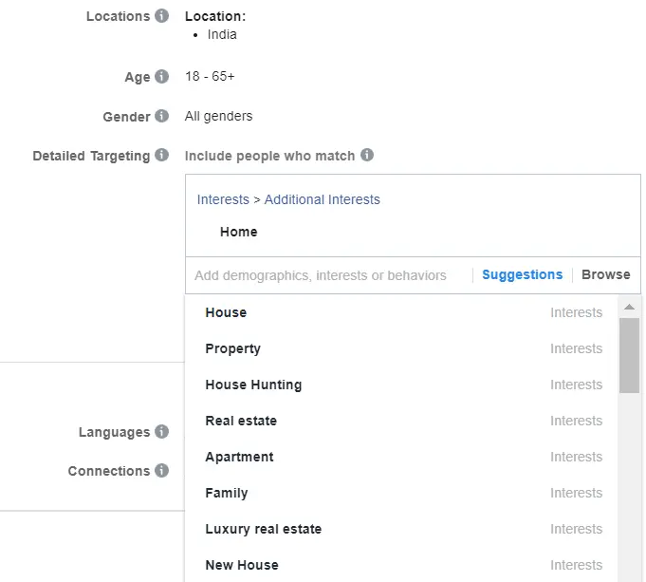
Task: Choose House Hunting from suggestions
Action: tap(253, 385)
